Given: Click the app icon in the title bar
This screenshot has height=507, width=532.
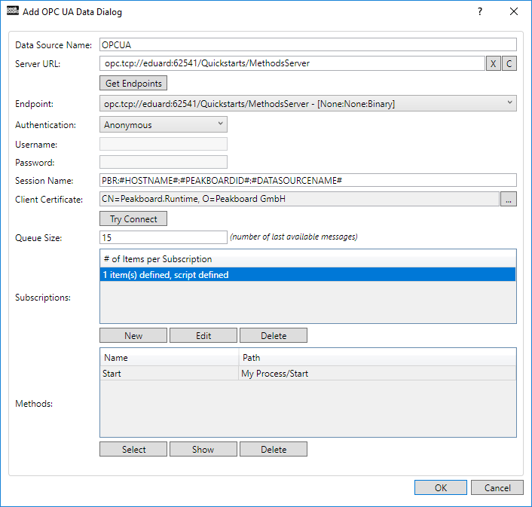Looking at the screenshot, I should pyautogui.click(x=12, y=12).
